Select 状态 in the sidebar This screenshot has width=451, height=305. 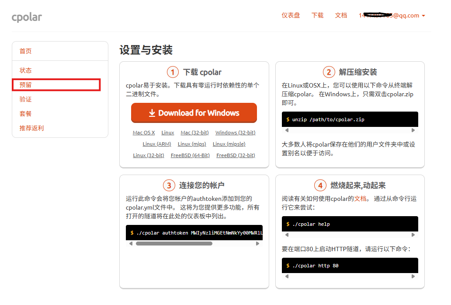tap(26, 70)
